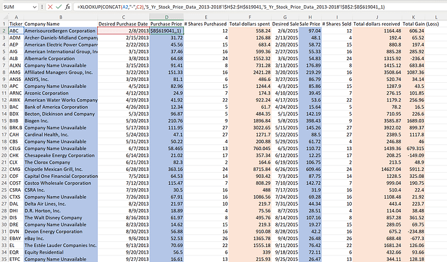Click the 'Company Name' header cell
Viewport: 447px width, 262px height.
point(61,24)
